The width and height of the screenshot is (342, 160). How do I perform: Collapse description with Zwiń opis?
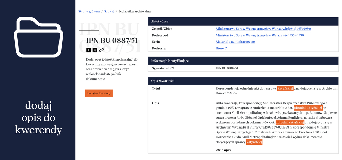tap(223, 150)
